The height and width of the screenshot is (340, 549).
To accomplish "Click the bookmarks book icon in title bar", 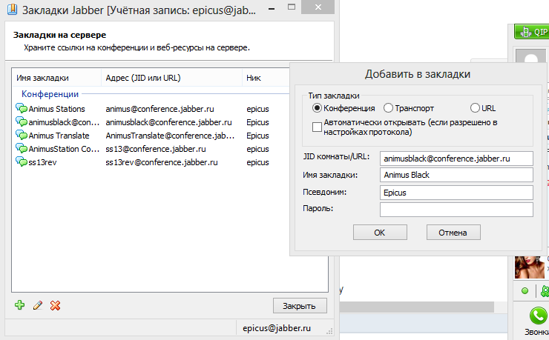I will click(13, 9).
